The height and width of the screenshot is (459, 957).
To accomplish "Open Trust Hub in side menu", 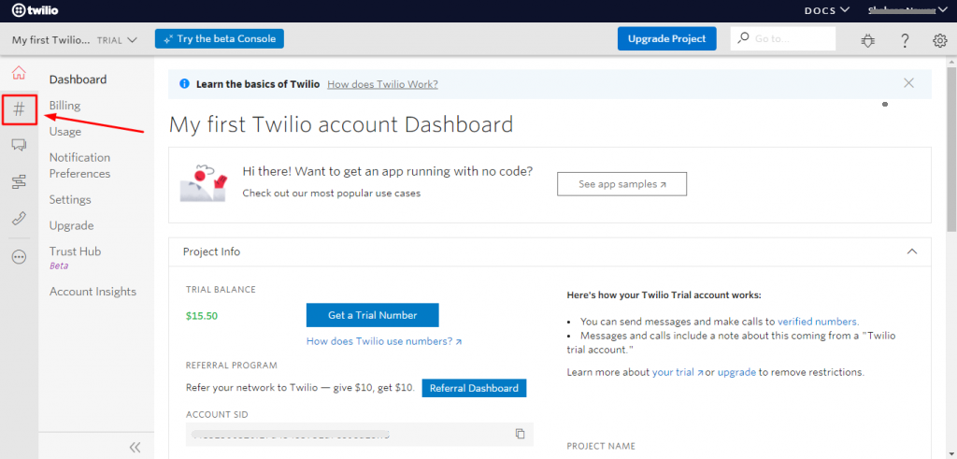I will pos(75,251).
